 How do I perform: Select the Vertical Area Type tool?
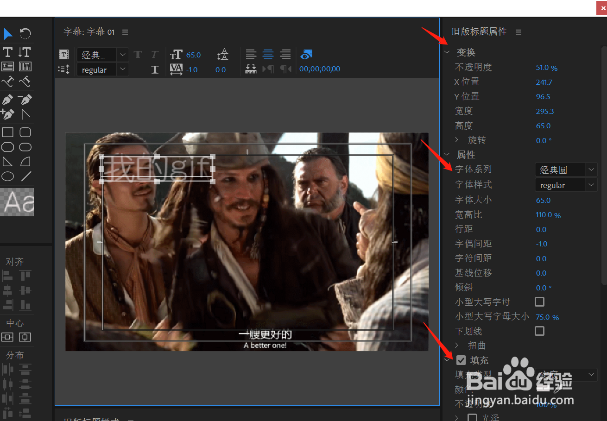click(x=25, y=67)
